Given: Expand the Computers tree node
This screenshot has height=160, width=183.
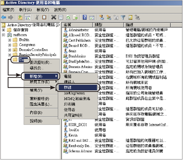Looking at the screenshot, I should [9, 45].
